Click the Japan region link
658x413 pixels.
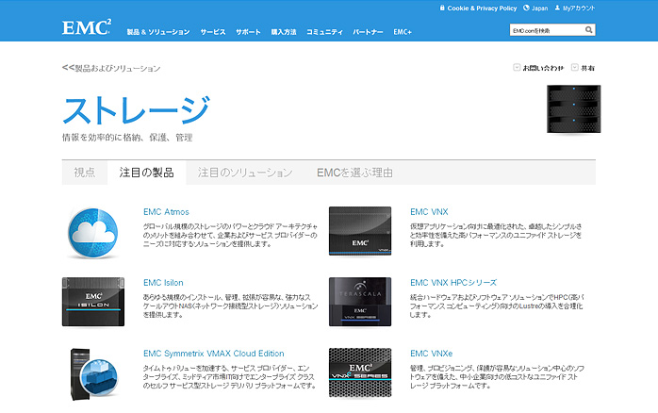click(x=539, y=8)
